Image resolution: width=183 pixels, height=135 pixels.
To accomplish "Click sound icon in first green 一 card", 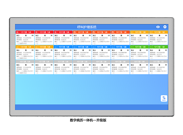I will [147, 50].
